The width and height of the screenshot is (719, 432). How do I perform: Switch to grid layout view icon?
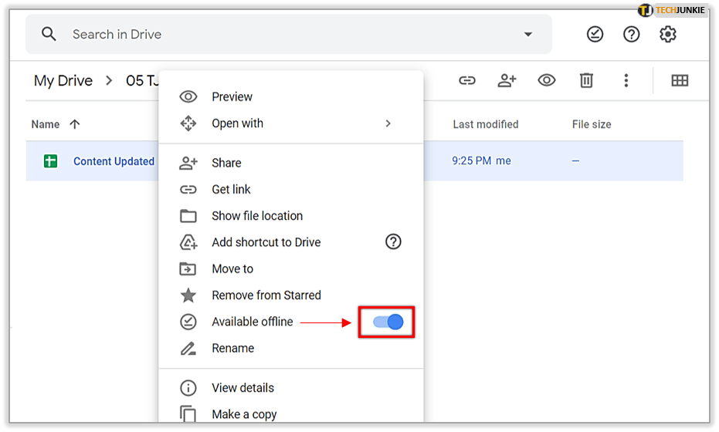pos(680,80)
